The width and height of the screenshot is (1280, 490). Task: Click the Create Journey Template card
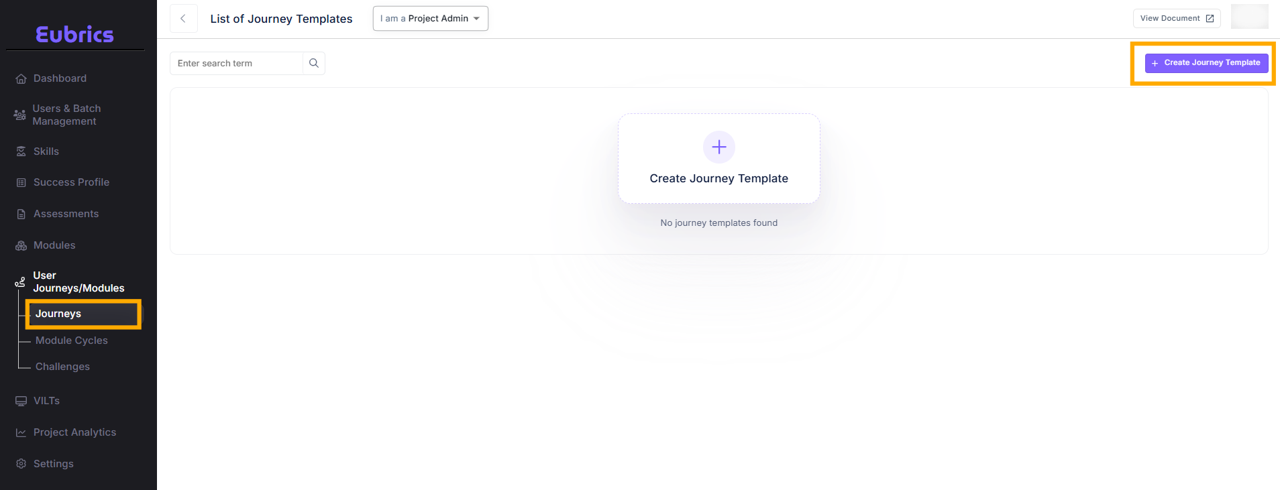click(x=719, y=158)
